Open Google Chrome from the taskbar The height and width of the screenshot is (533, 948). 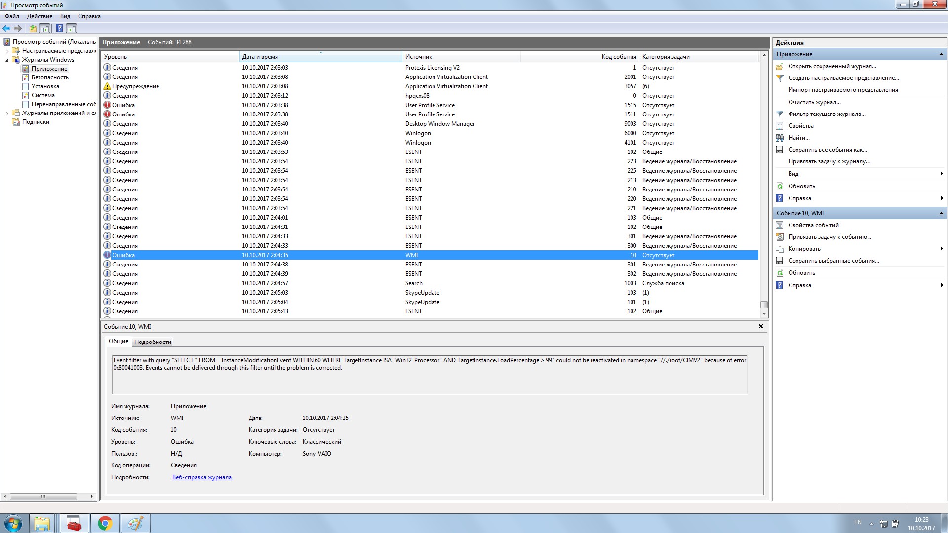105,523
